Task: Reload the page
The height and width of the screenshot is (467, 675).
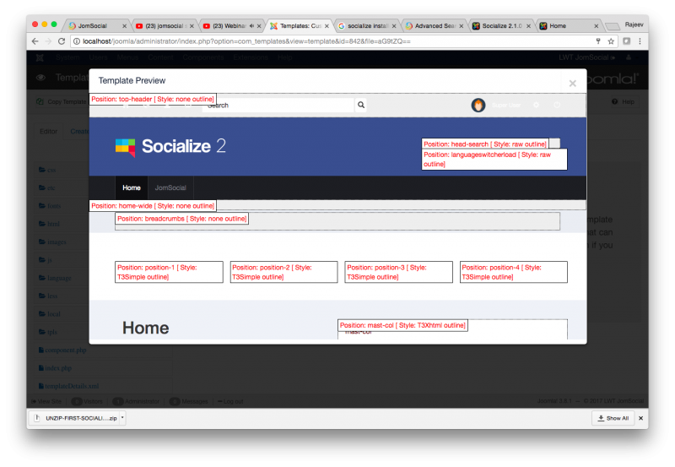Action: click(x=62, y=41)
